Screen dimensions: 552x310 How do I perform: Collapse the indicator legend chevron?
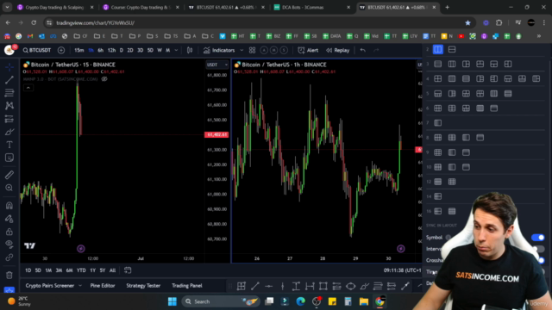(x=28, y=88)
